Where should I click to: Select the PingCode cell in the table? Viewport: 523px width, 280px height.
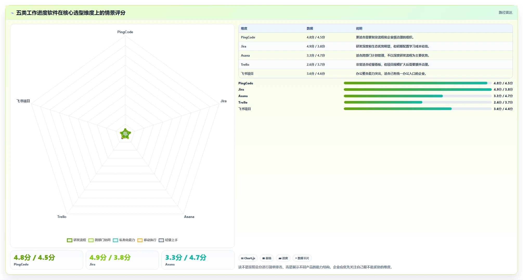point(248,37)
